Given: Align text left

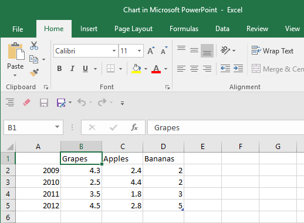Looking at the screenshot, I should [181, 69].
